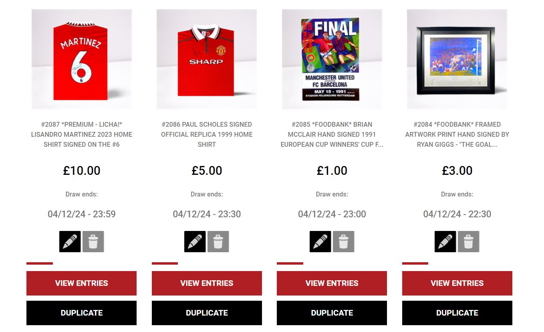The image size is (544, 332).
Task: View entries for #2087 Martinez shirt
Action: (x=81, y=283)
